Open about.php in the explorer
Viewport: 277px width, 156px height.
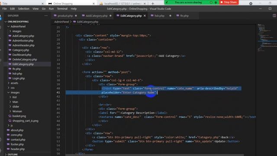(x=17, y=130)
